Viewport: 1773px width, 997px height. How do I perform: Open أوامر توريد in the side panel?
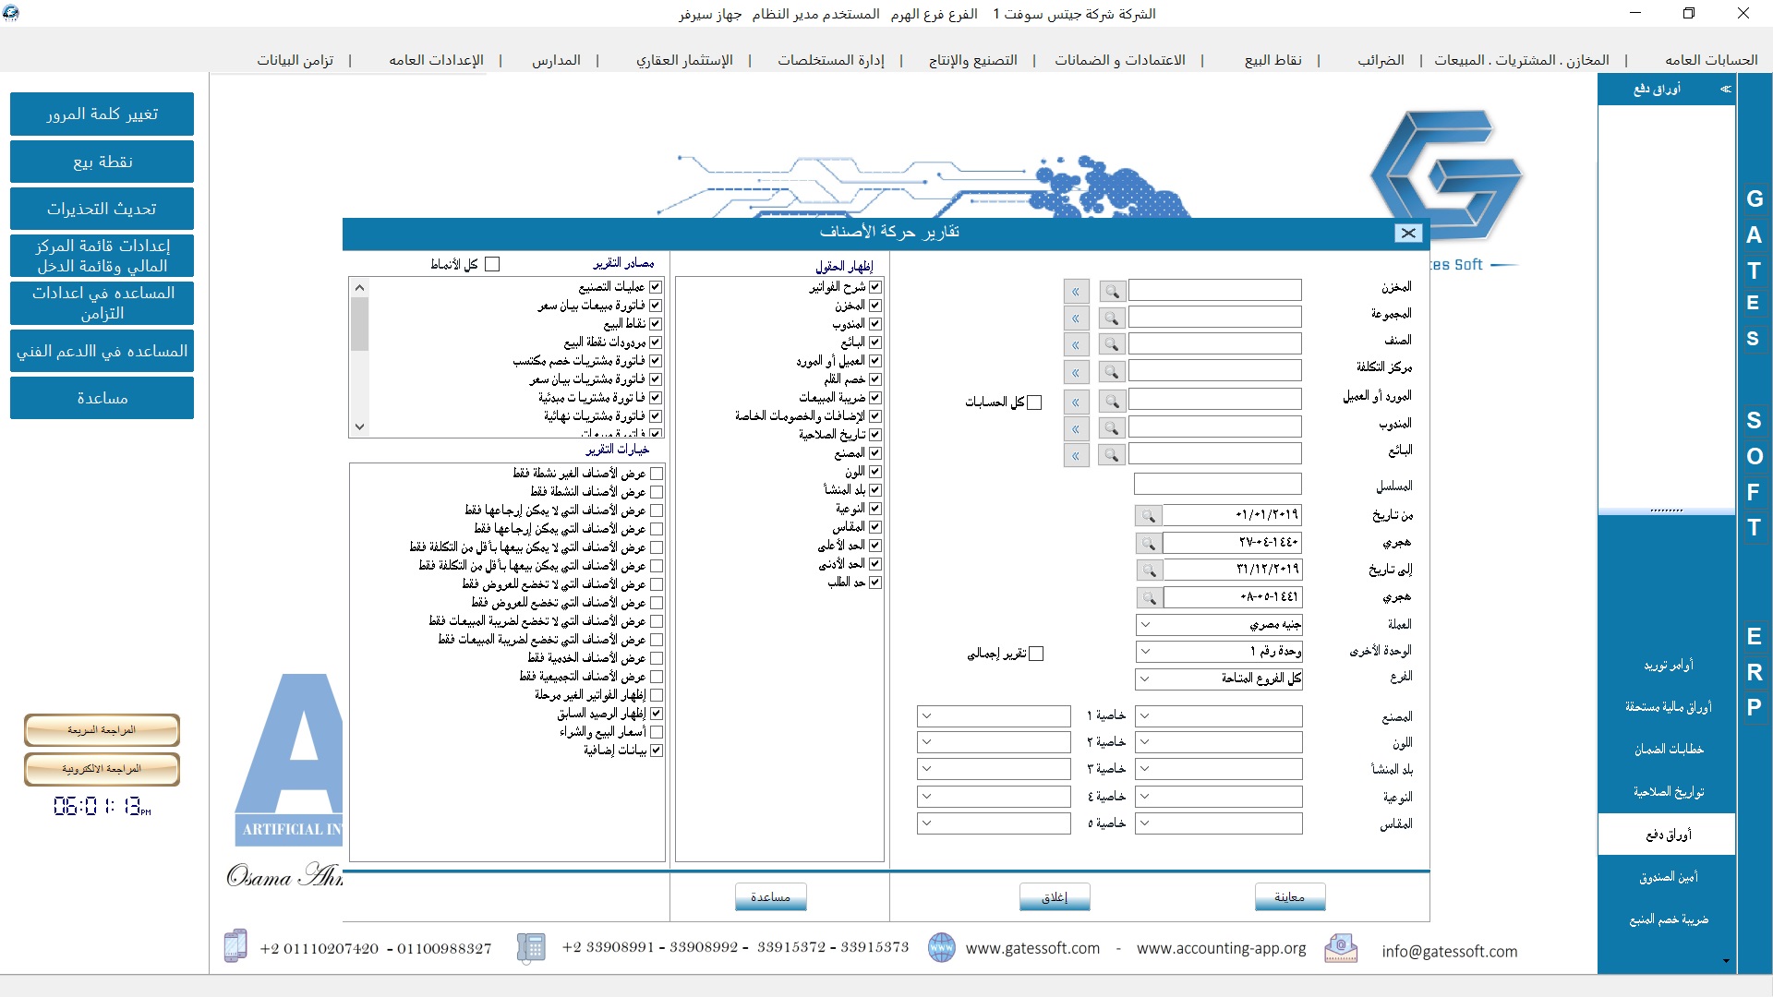(1668, 665)
